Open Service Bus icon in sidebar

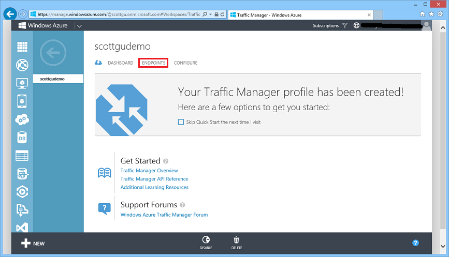(x=22, y=210)
